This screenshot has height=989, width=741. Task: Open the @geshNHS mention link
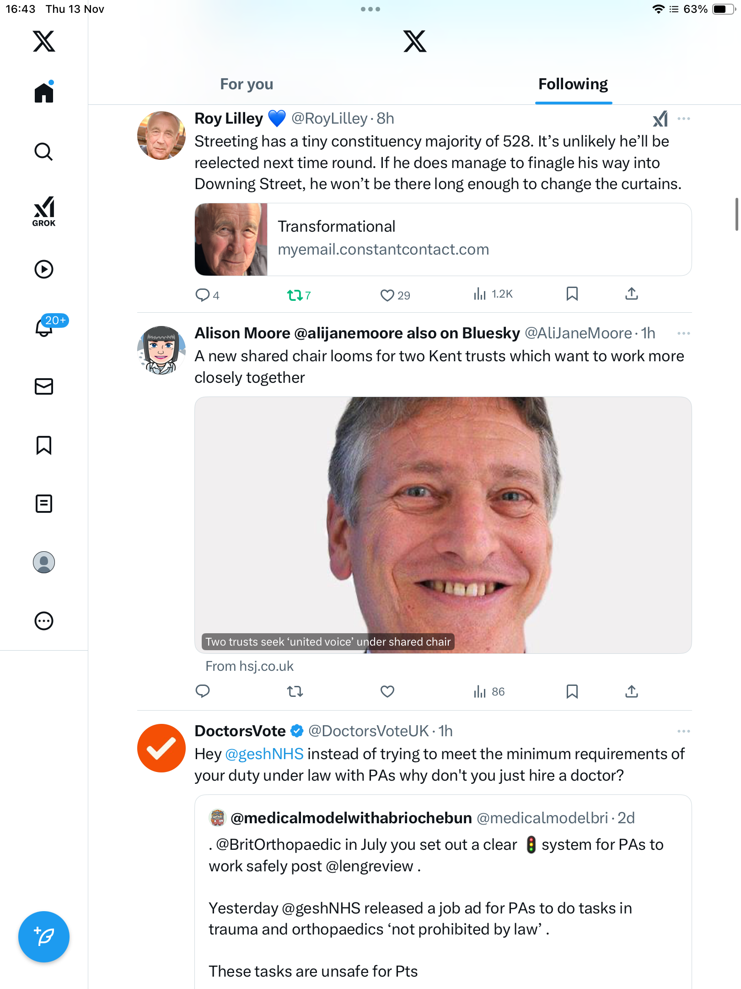click(x=264, y=754)
